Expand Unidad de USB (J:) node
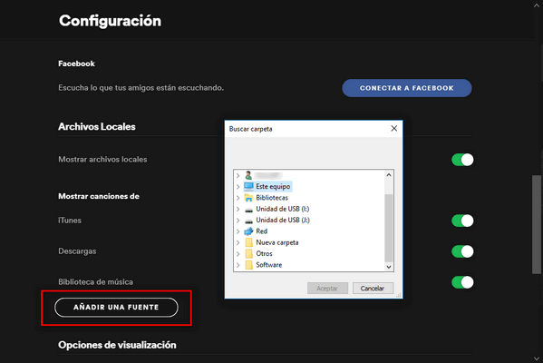This screenshot has width=543, height=363. click(x=238, y=221)
